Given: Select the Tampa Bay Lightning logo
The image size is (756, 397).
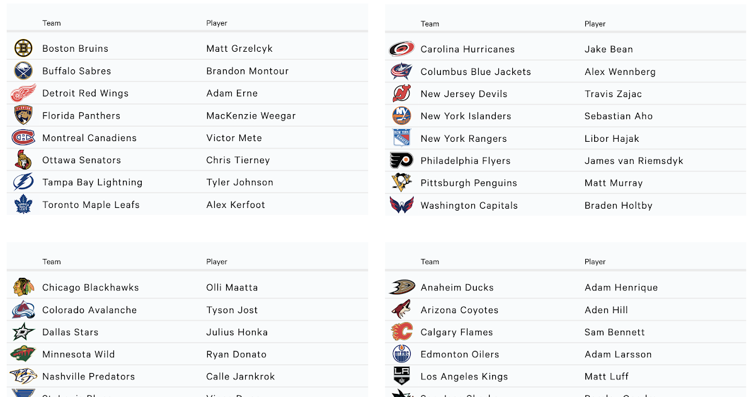Looking at the screenshot, I should [x=23, y=182].
